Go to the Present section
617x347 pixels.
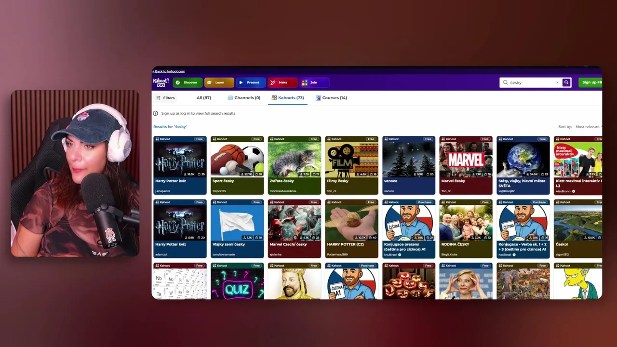coord(250,82)
